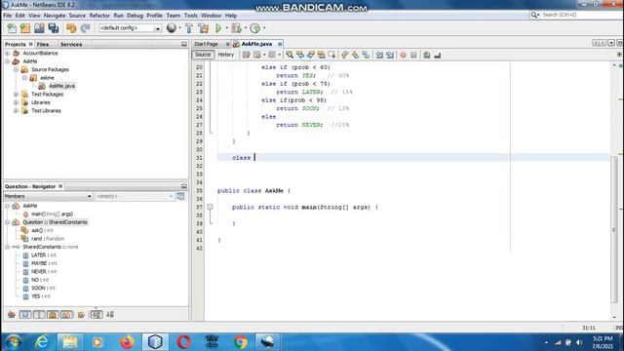
Task: Click the Find Selection magnifier icon in editor toolbar
Action: [x=290, y=55]
